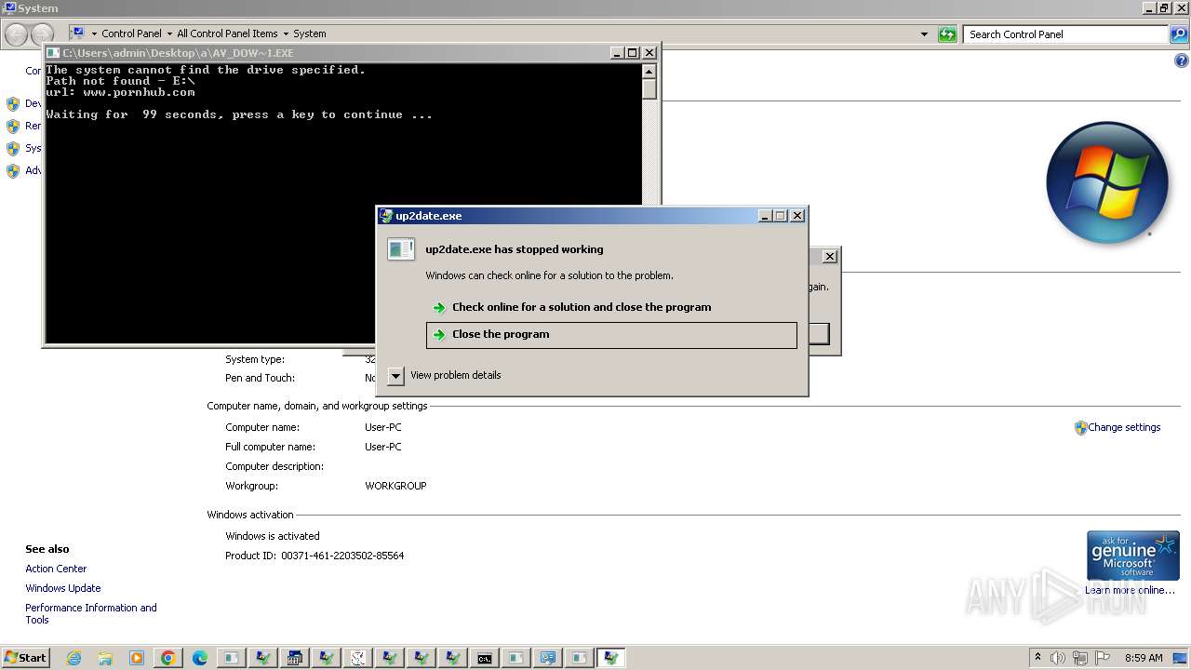The image size is (1191, 670).
Task: Click the Computer name value User-PC
Action: tap(383, 428)
